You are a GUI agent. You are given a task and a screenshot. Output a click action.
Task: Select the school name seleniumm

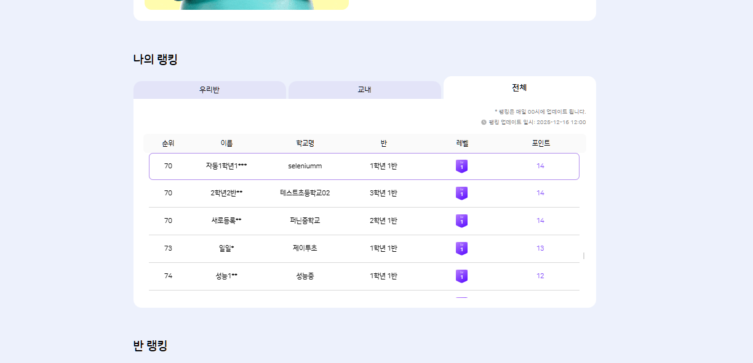click(305, 166)
